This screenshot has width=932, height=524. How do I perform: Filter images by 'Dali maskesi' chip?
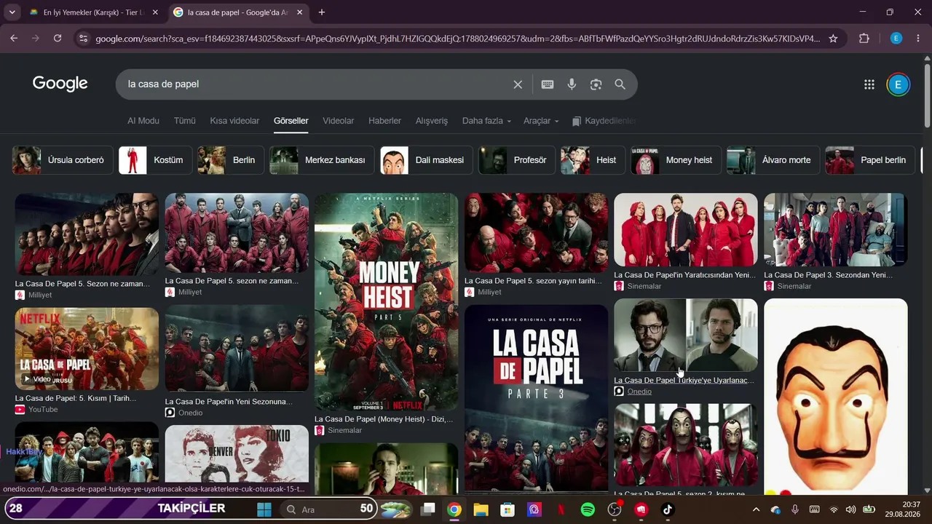426,160
